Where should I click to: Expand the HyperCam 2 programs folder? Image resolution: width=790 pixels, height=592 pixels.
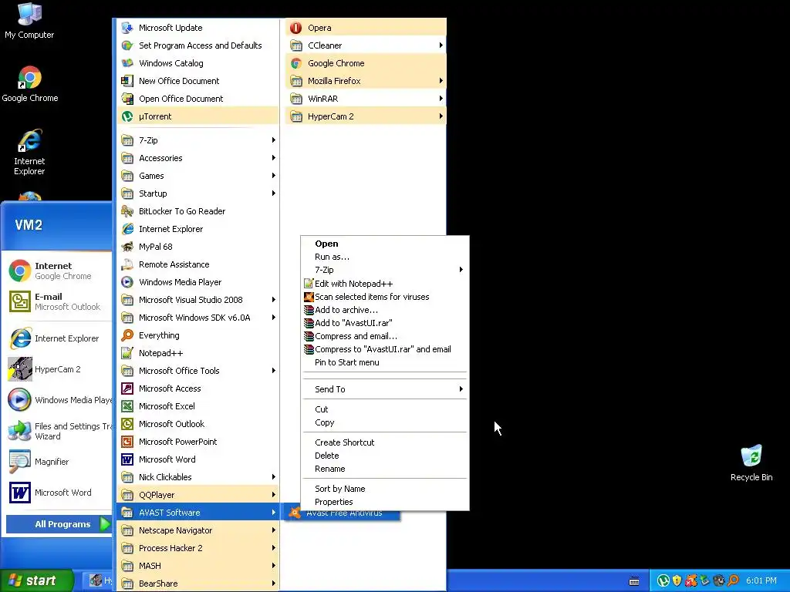click(365, 116)
